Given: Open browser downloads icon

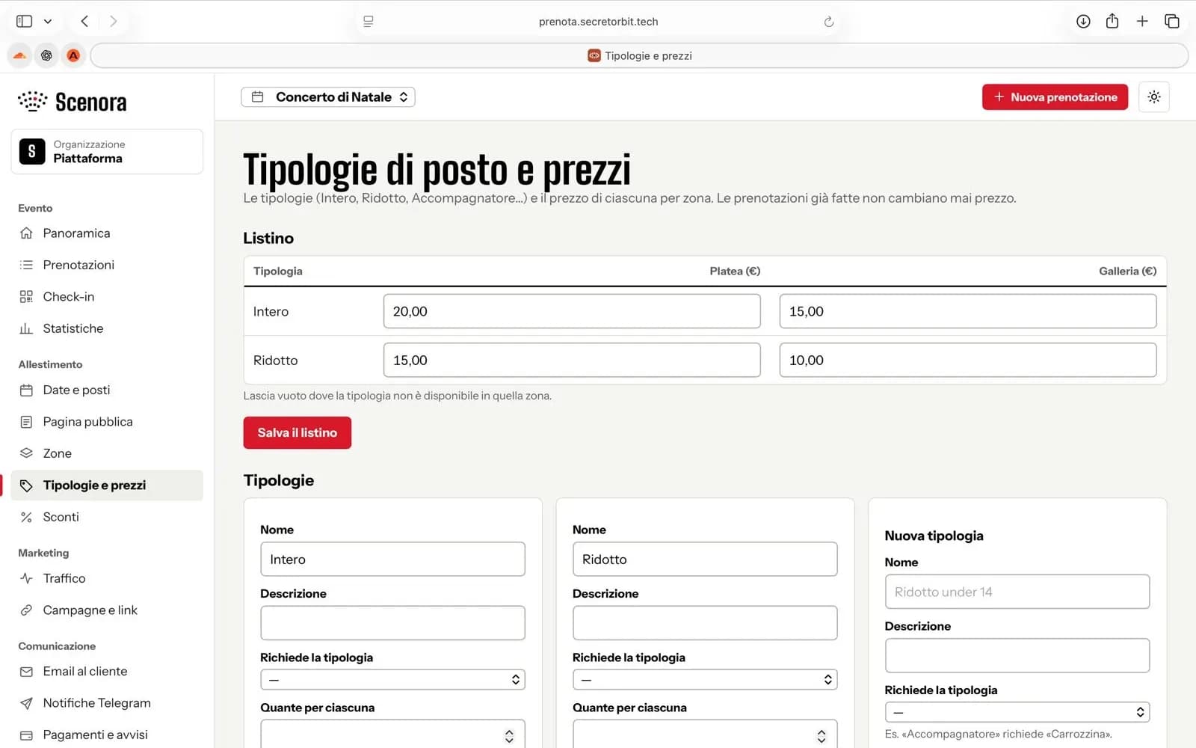Looking at the screenshot, I should tap(1083, 22).
